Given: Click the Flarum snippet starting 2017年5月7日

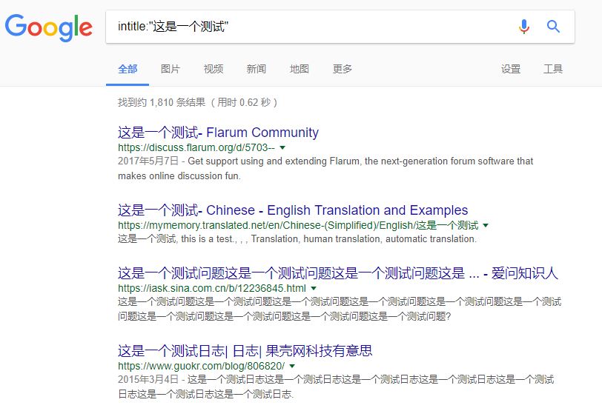Looking at the screenshot, I should 325,168.
